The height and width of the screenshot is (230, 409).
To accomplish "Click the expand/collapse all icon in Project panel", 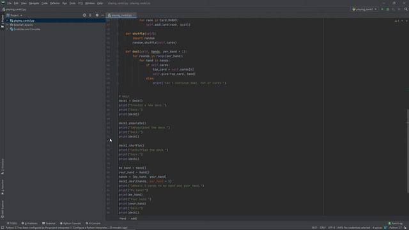I will [90, 15].
